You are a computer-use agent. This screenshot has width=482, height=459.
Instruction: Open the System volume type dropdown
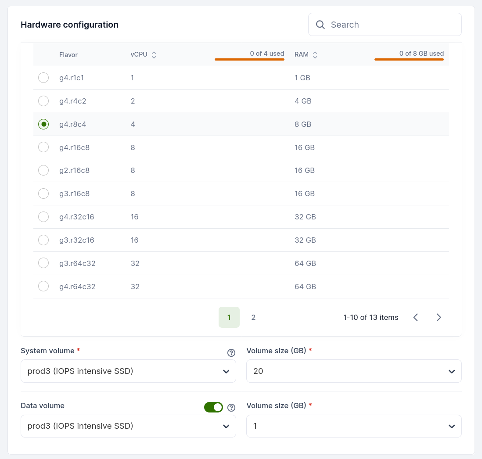coord(128,371)
